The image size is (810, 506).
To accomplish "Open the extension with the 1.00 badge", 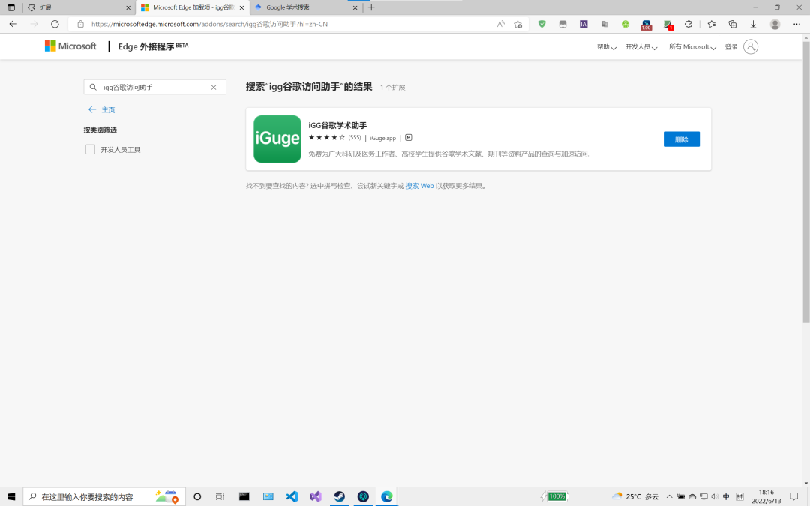I will point(646,25).
